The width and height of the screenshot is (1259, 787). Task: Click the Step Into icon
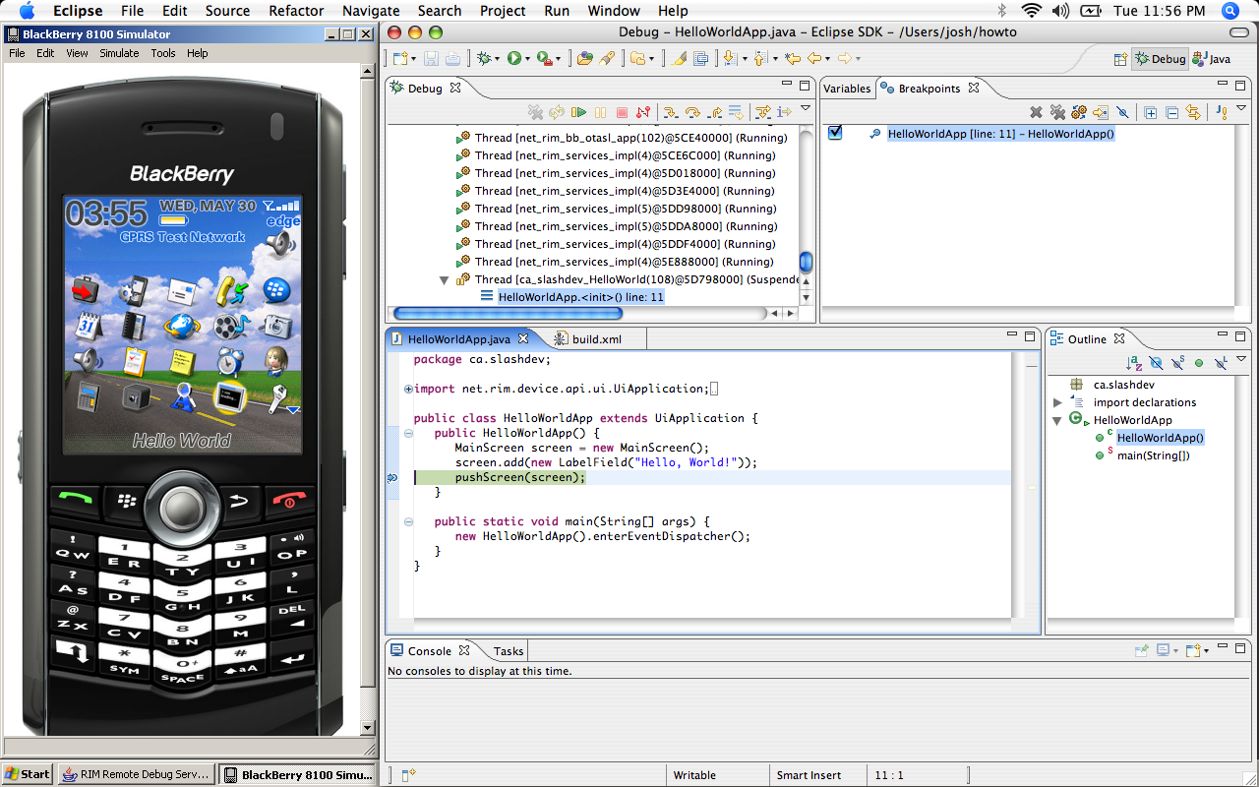coord(671,112)
